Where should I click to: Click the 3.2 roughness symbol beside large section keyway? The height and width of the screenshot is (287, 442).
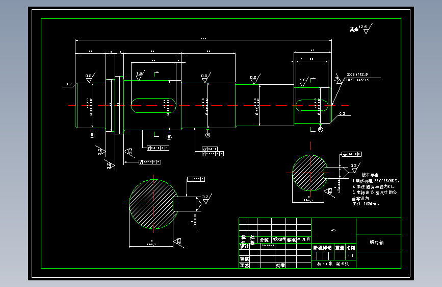click(x=207, y=198)
